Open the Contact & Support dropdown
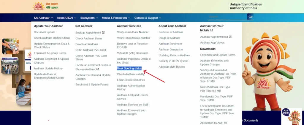This screenshot has height=125, width=304. click(x=148, y=18)
